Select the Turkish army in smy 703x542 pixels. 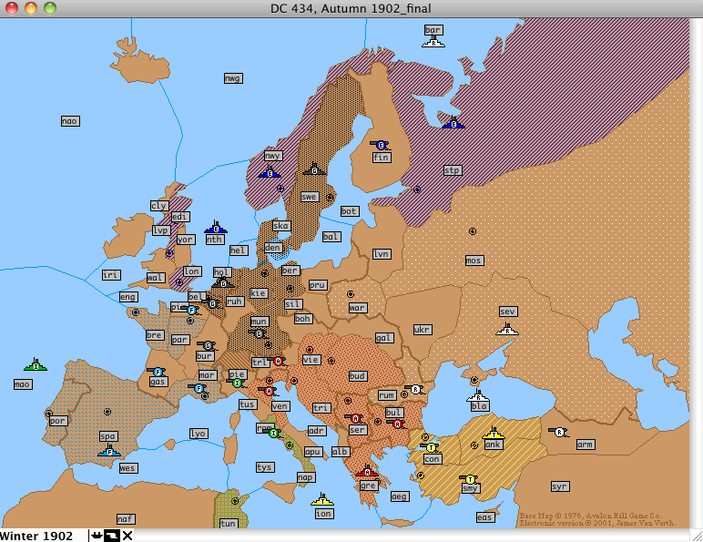coord(469,480)
